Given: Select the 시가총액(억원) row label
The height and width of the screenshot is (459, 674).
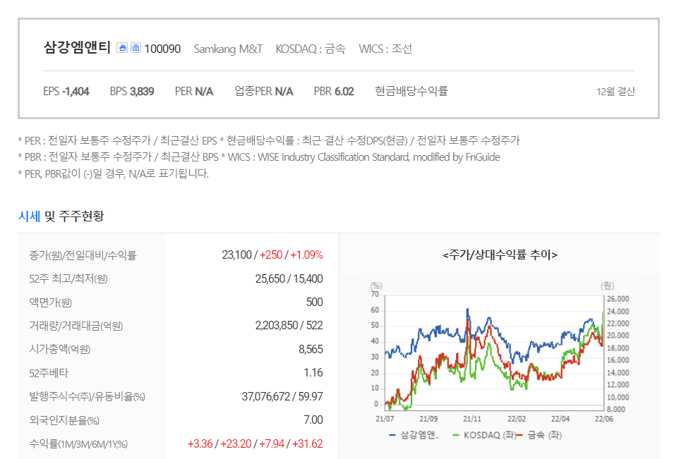Looking at the screenshot, I should click(x=60, y=350).
